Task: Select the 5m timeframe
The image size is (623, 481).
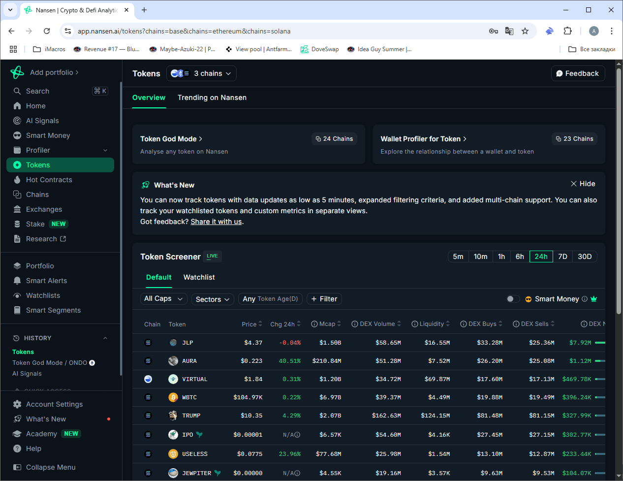Action: point(458,257)
